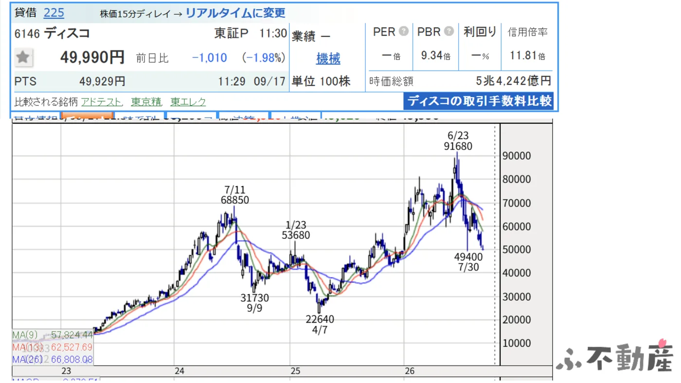
Task: Click the 31730 9/9 low label
Action: pyautogui.click(x=254, y=303)
